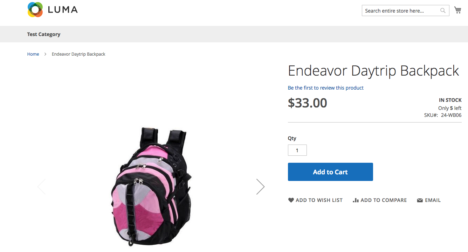This screenshot has width=468, height=252.
Task: Click the Luma logo emblem
Action: [35, 9]
